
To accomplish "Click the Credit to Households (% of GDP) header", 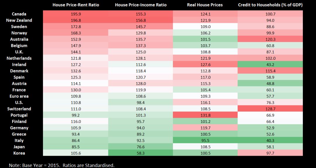I will click(x=270, y=5).
